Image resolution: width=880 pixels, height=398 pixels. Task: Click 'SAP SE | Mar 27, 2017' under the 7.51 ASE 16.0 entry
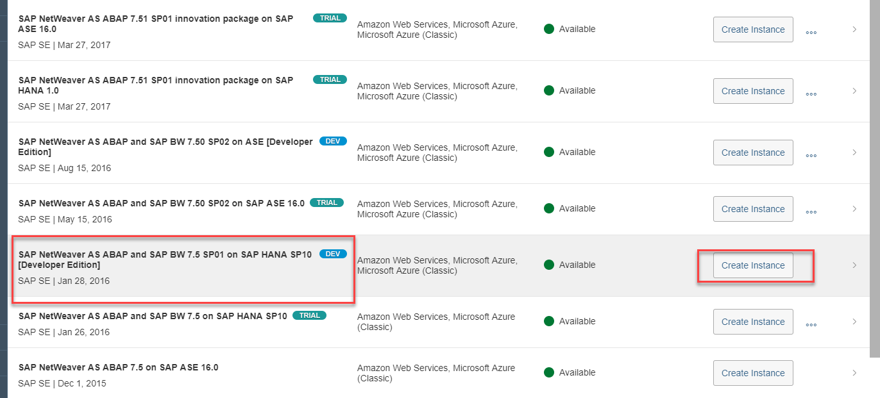[x=65, y=45]
